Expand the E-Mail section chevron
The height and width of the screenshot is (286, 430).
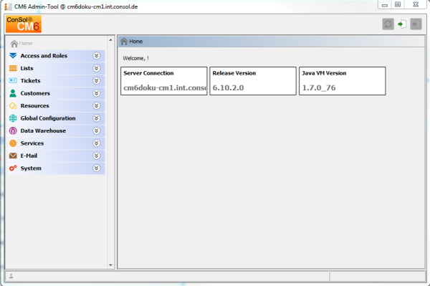pos(97,156)
